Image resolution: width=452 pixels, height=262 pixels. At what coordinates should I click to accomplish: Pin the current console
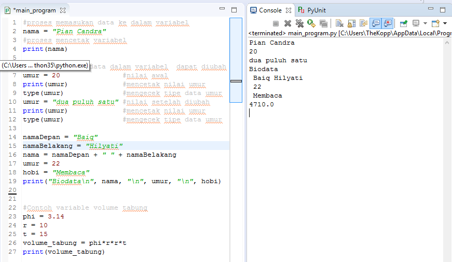(x=403, y=23)
